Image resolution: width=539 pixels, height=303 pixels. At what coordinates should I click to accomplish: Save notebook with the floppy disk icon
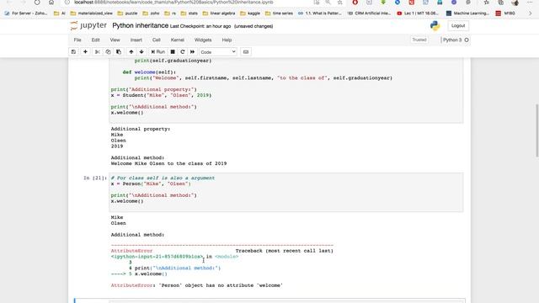[73, 52]
